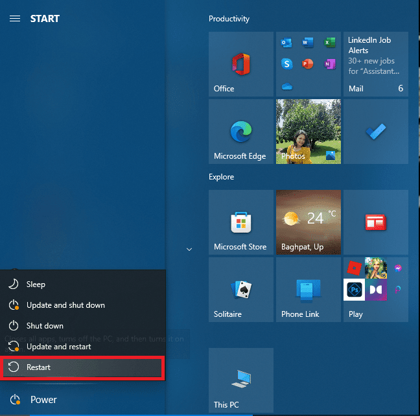Click the Power button

(33, 399)
